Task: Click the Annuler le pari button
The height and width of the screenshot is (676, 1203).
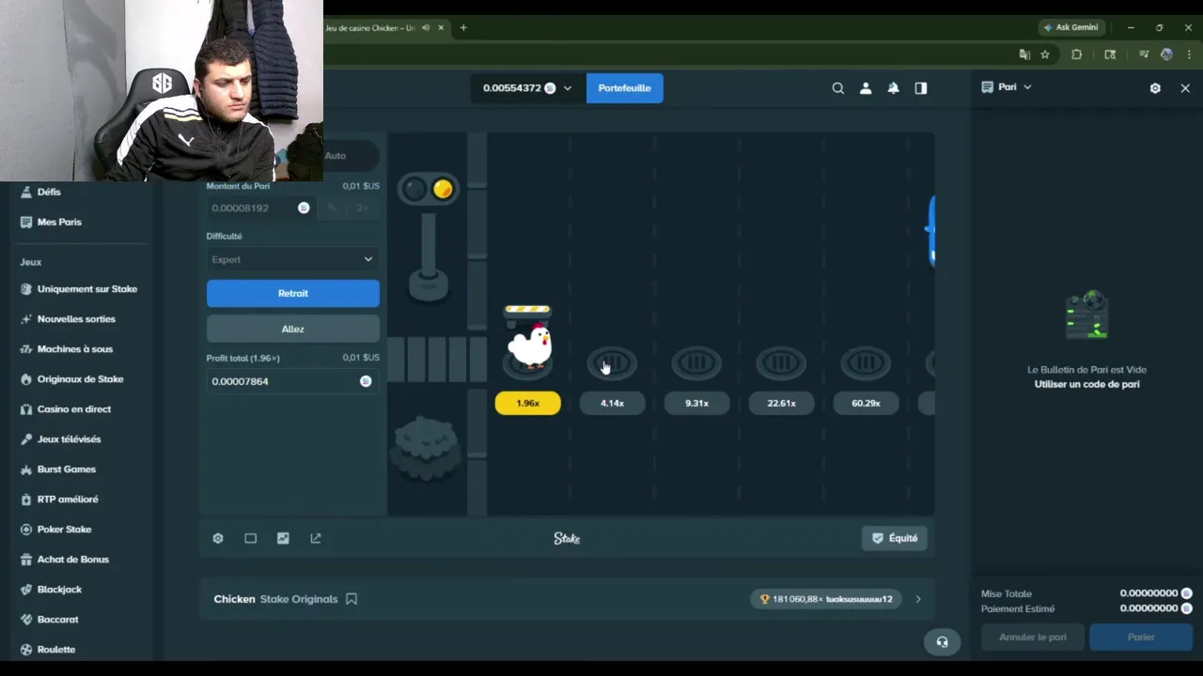Action: pos(1032,637)
